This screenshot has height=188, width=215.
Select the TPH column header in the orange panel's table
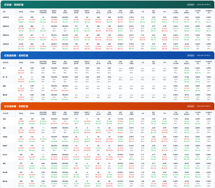165,113
